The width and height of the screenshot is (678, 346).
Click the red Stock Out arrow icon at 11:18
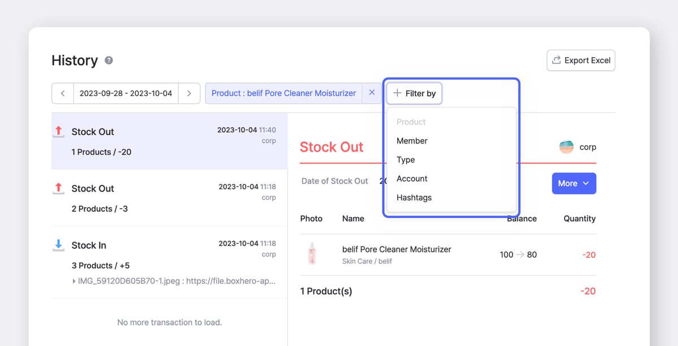point(58,189)
